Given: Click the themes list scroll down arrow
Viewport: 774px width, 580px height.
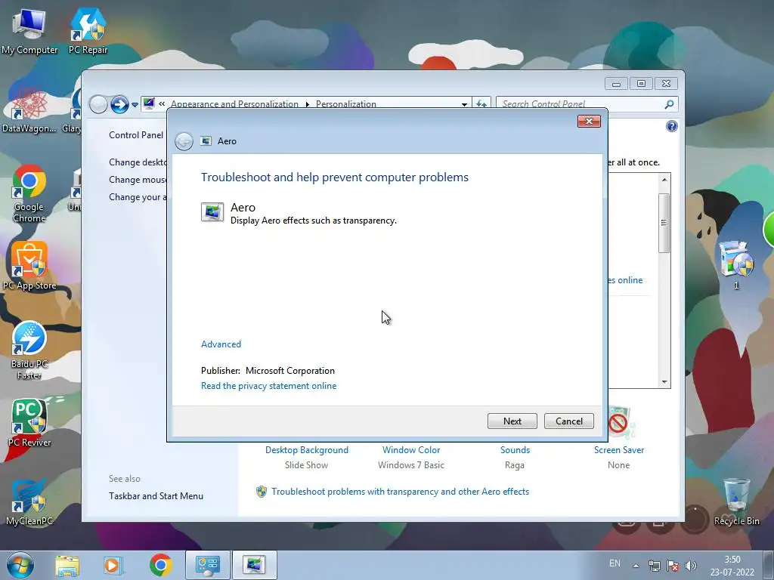Looking at the screenshot, I should point(664,381).
